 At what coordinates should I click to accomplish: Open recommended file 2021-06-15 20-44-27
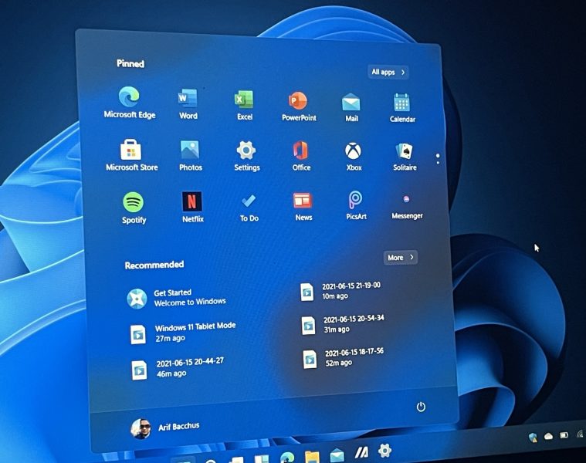178,368
